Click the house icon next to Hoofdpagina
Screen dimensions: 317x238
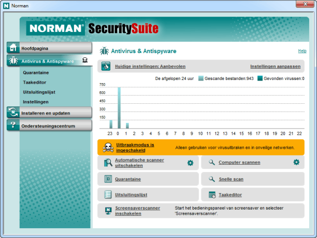(13, 47)
